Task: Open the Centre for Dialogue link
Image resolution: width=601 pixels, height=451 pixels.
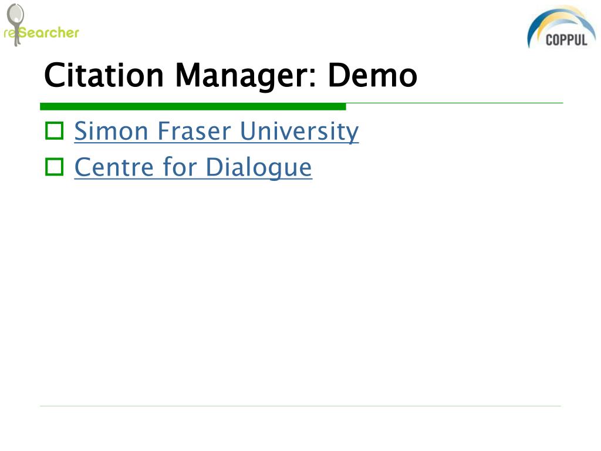Action: pyautogui.click(x=193, y=167)
